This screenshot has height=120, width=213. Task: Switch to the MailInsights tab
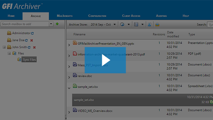65,16
